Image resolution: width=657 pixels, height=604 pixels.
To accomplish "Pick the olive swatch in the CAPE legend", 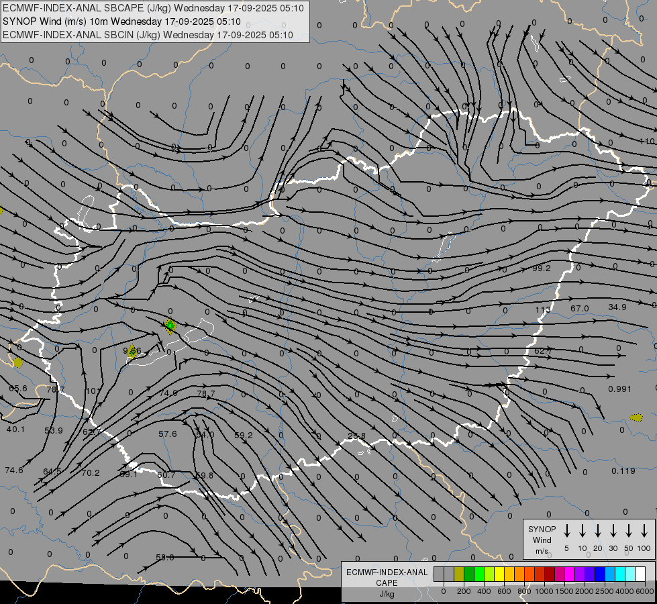I will coord(459,574).
